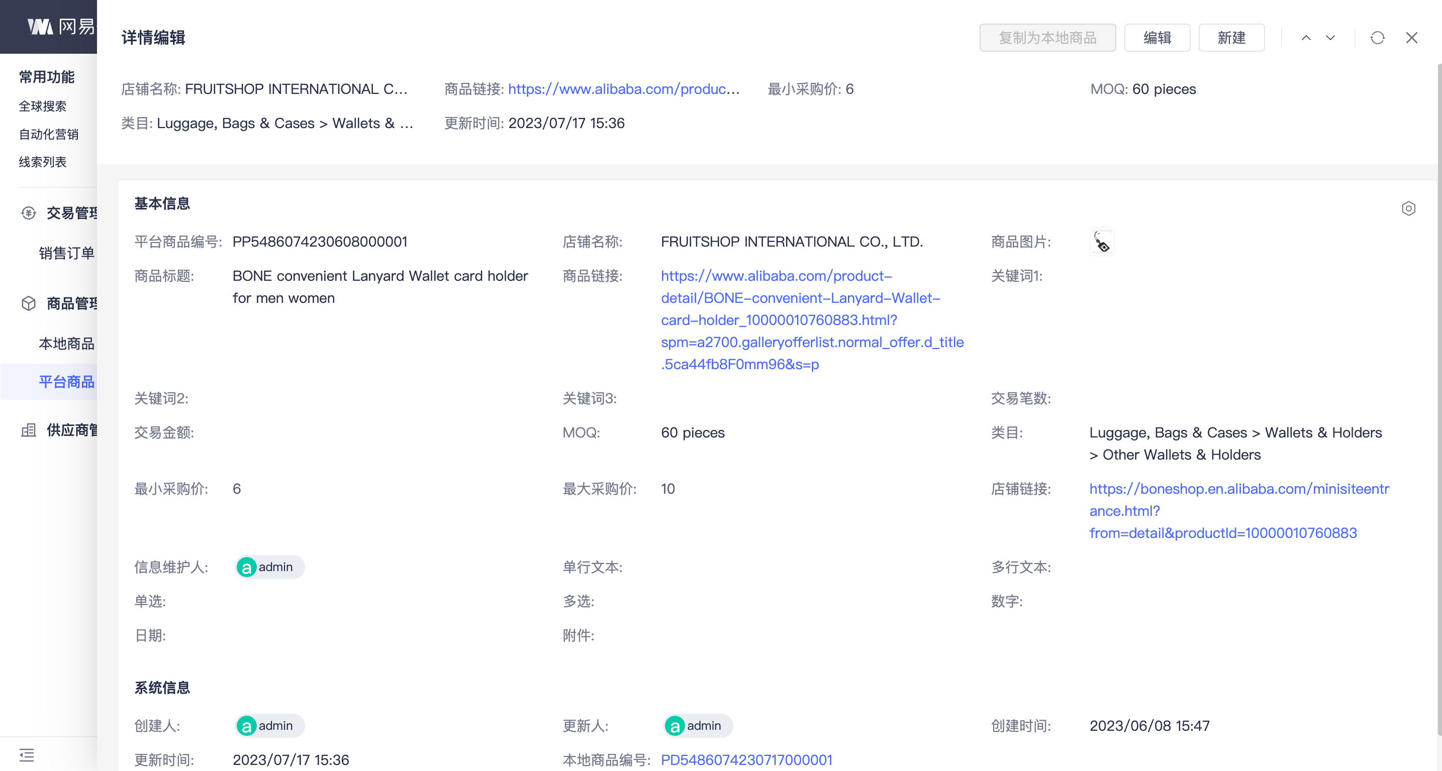Click the header 更新时间 2023/07/17 15:36 text
This screenshot has width=1442, height=771.
click(x=534, y=123)
